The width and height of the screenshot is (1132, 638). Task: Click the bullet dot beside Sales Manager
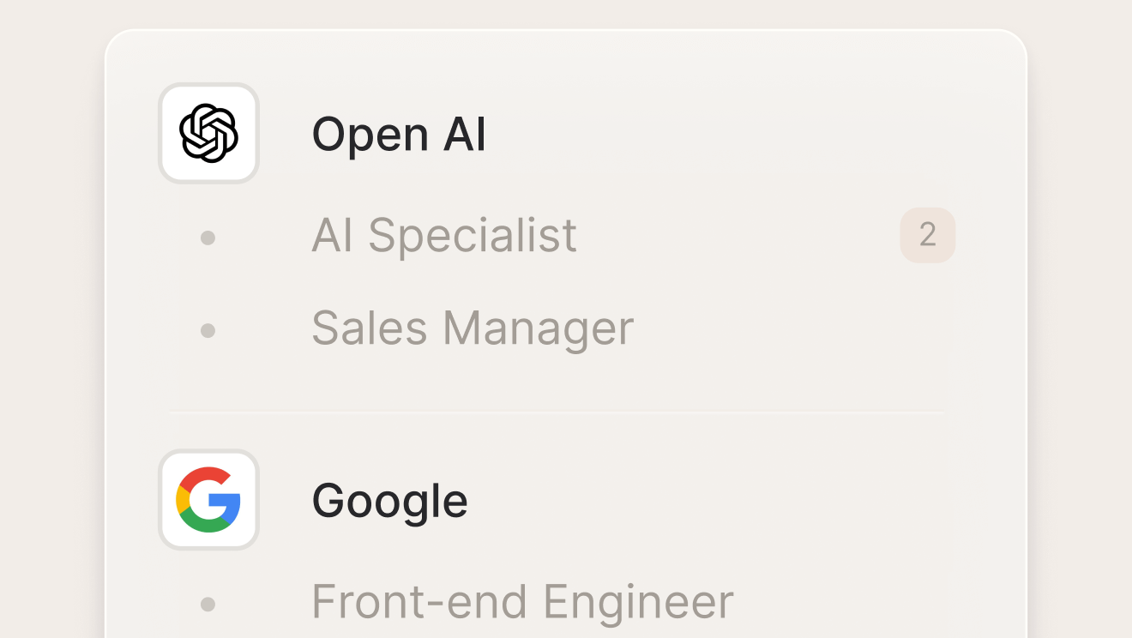(208, 330)
